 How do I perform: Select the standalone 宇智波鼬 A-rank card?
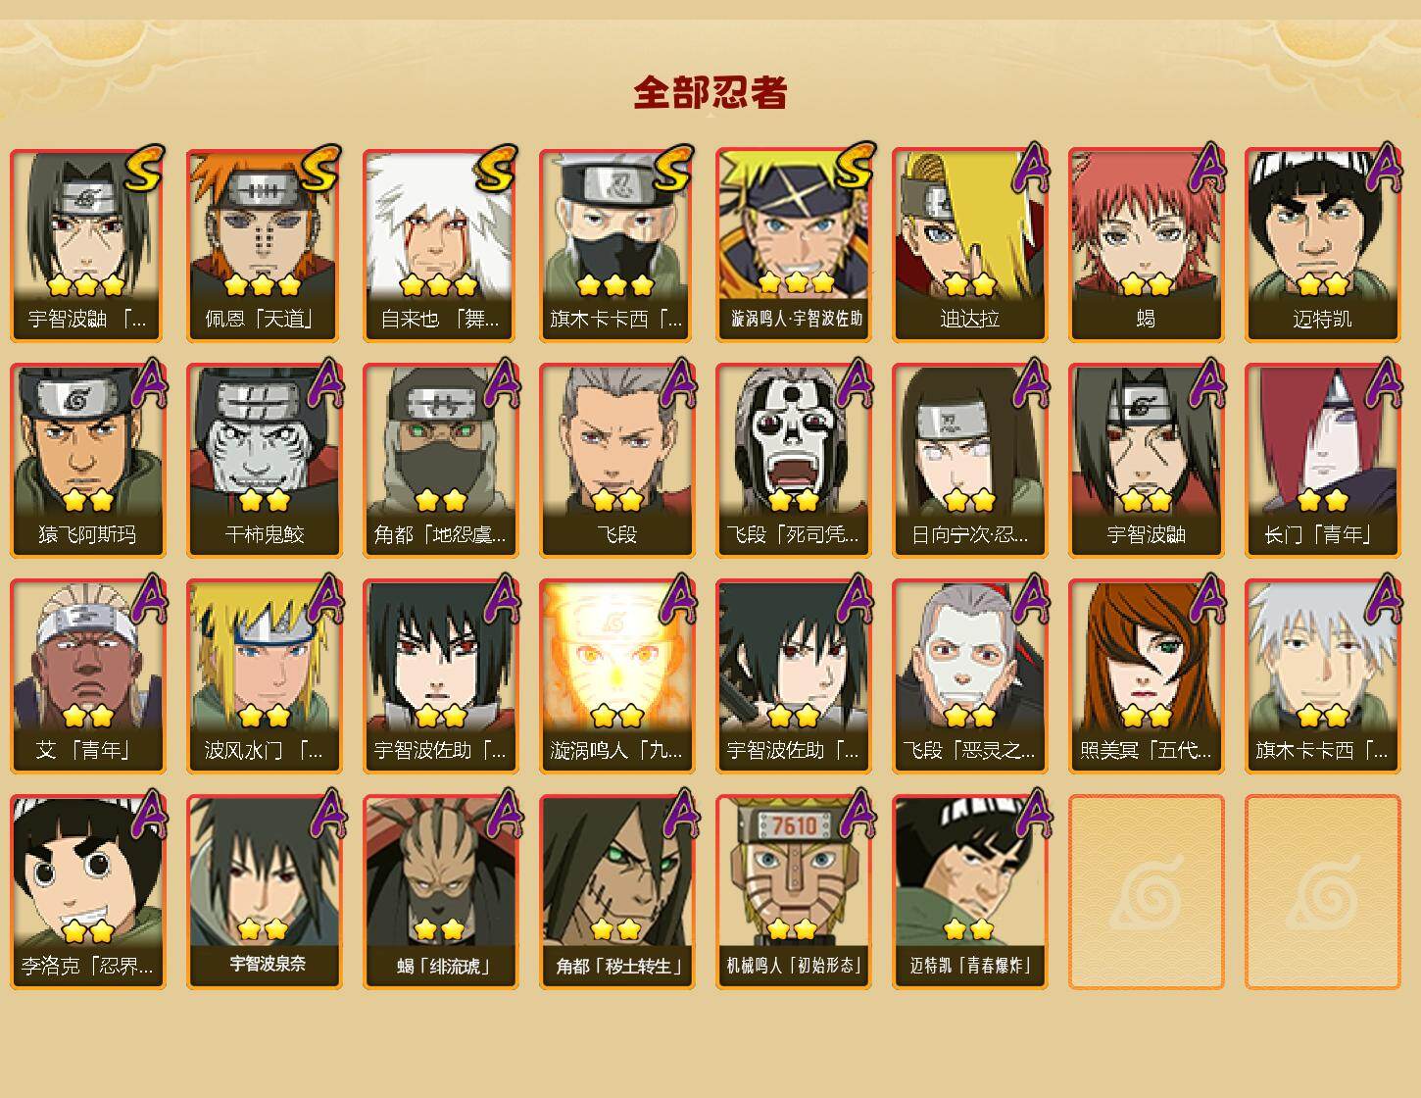(1146, 461)
